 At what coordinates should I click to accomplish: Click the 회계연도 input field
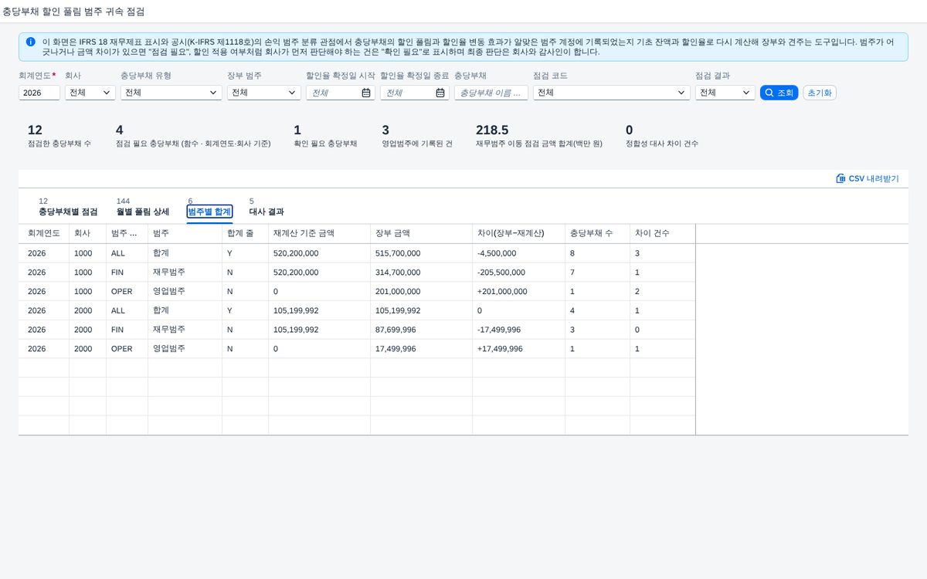click(39, 93)
